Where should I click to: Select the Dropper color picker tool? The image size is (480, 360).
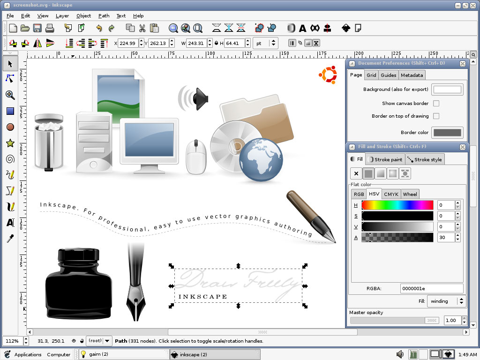10,239
